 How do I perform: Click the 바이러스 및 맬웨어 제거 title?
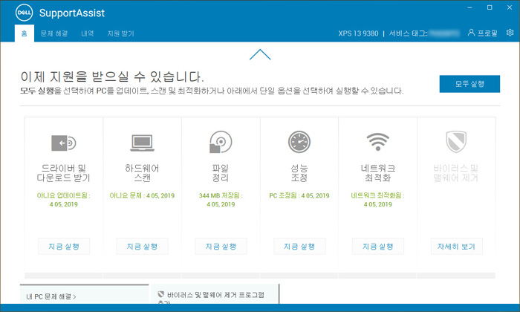[456, 173]
